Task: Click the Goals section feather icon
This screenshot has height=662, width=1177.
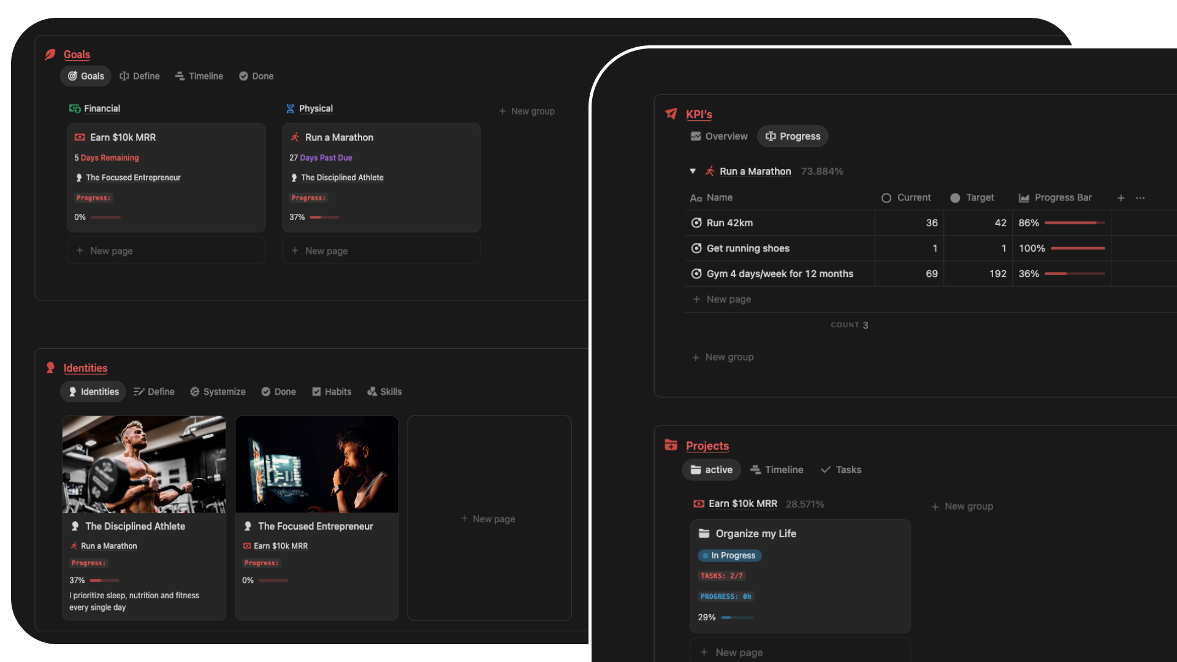Action: point(50,55)
